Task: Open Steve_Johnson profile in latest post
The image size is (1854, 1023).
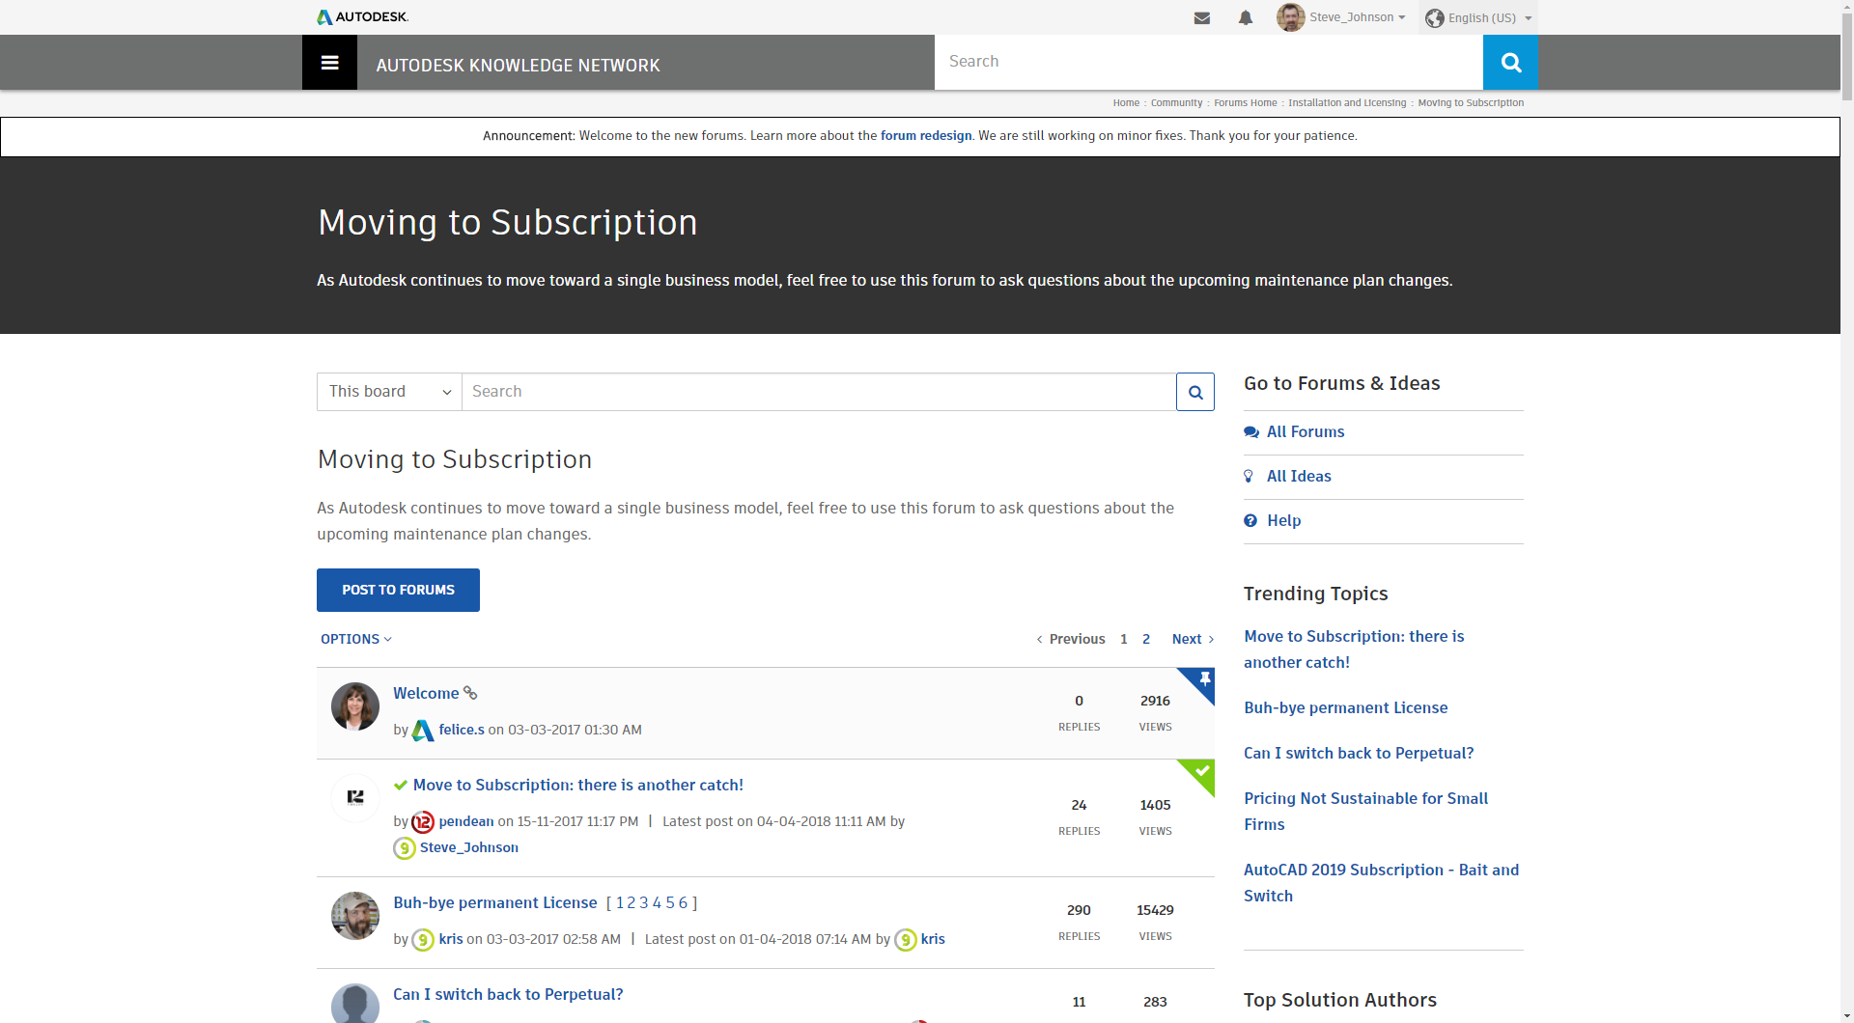Action: [x=469, y=847]
